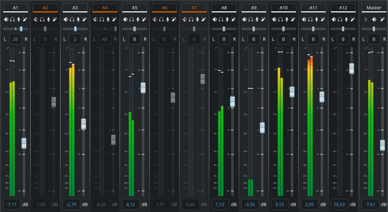388x212 pixels.
Task: Solo track A12 with its headphones icon
Action: click(x=339, y=19)
